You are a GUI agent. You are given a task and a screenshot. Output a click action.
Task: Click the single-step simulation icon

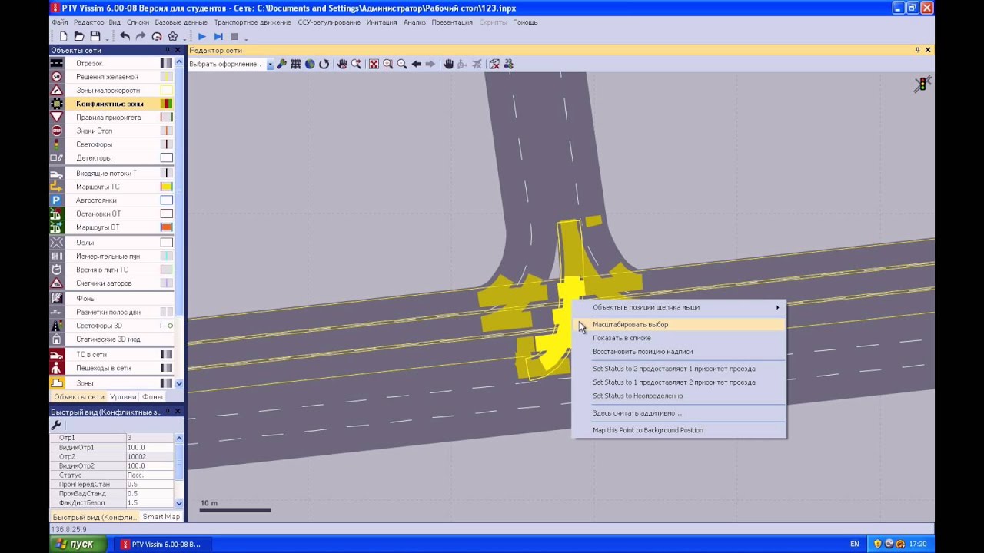tap(218, 36)
